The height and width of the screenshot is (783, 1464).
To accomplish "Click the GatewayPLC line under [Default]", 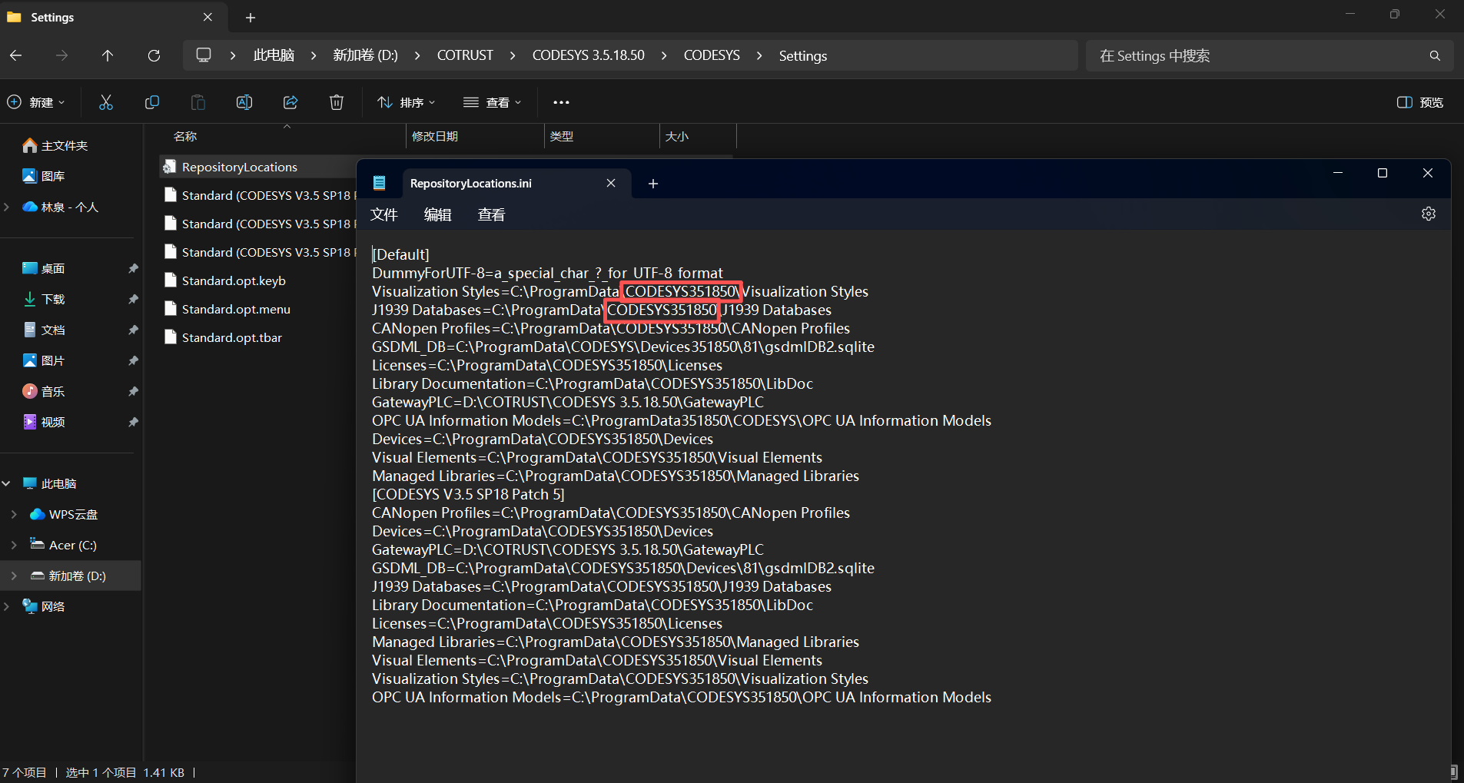I will click(568, 402).
